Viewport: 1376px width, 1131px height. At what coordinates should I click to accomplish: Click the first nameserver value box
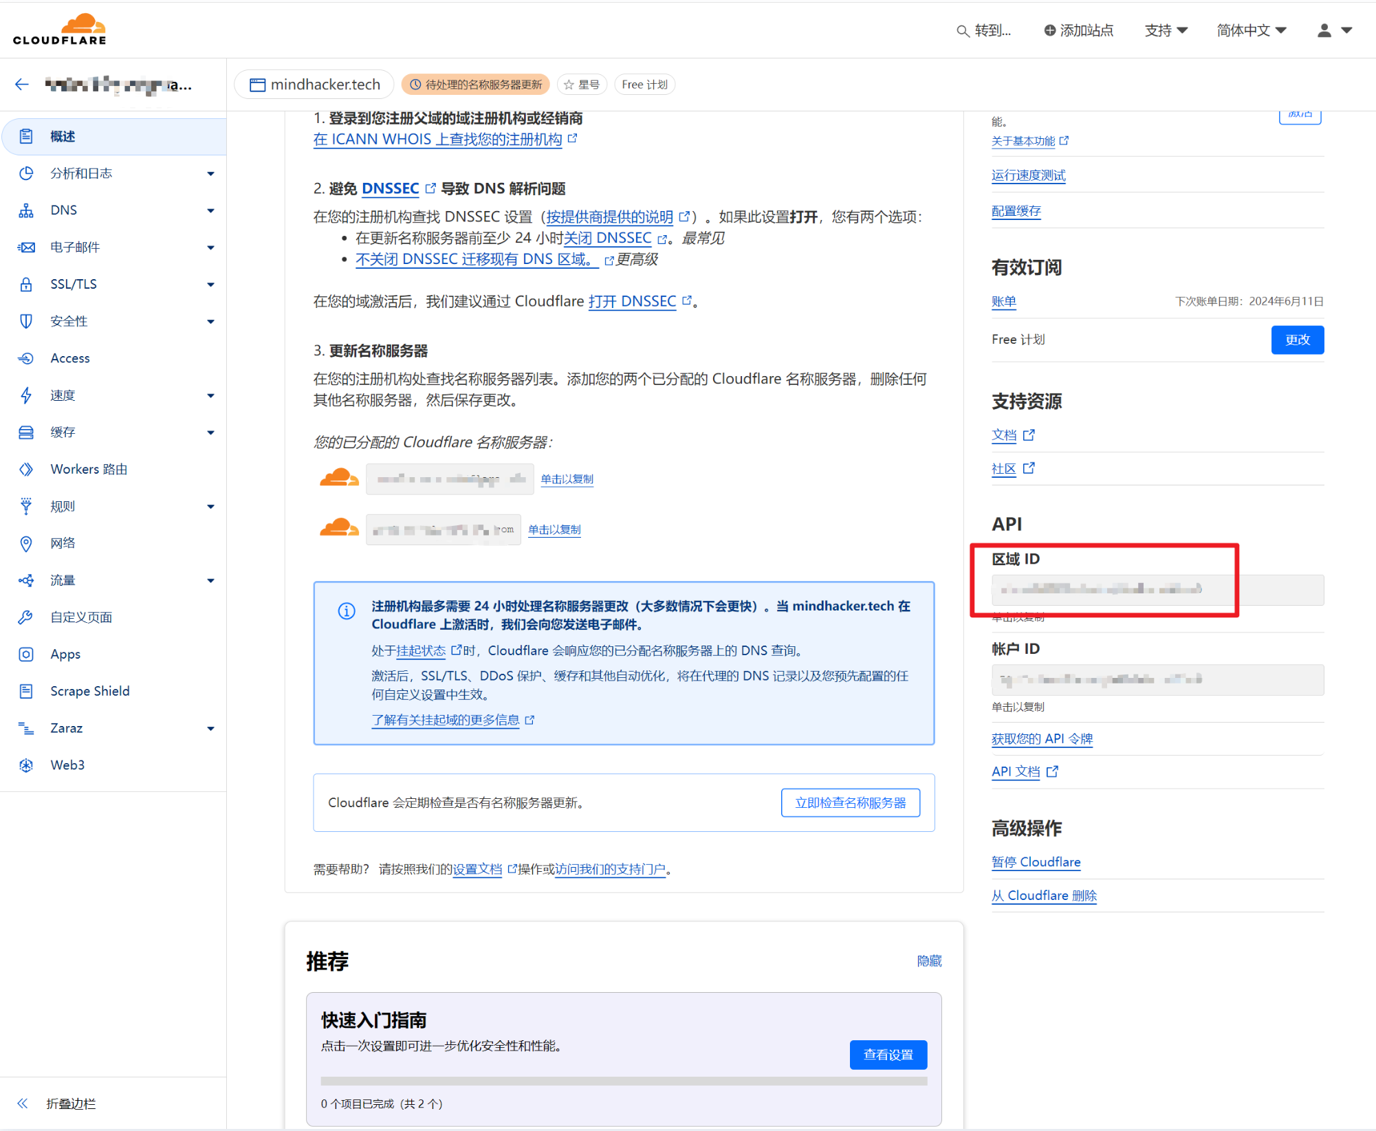(450, 479)
